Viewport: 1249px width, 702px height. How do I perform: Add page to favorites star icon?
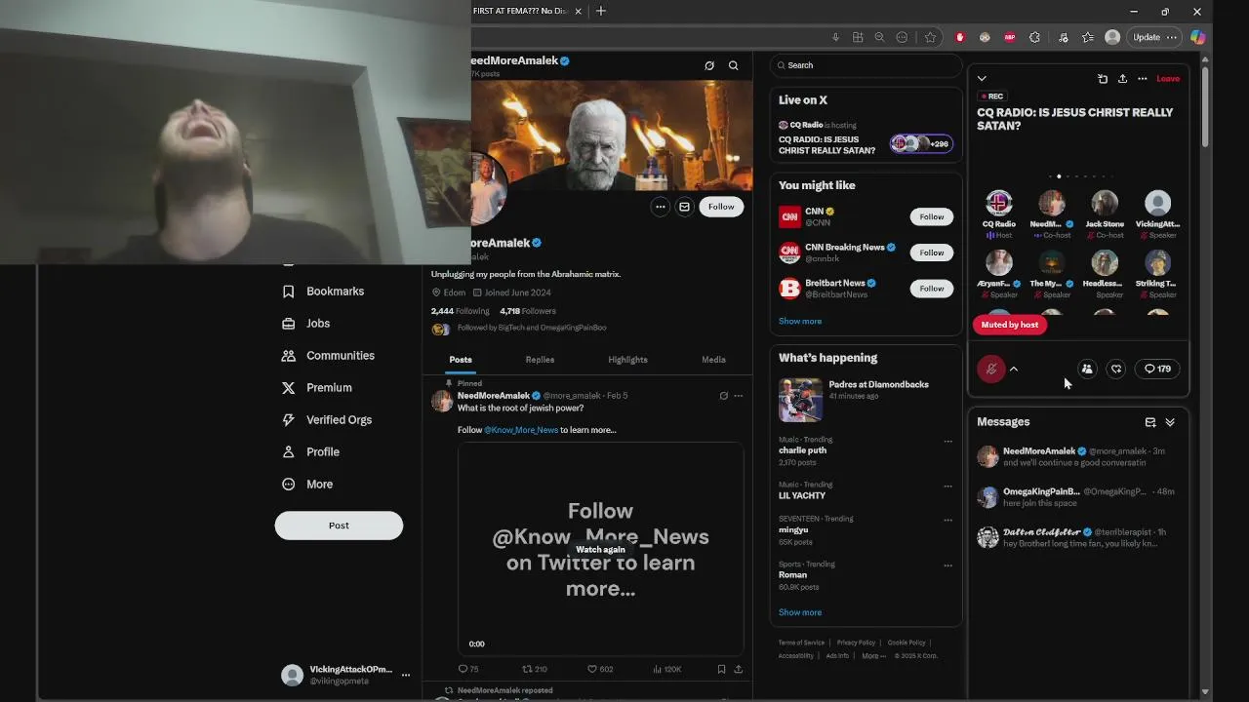[x=930, y=37]
